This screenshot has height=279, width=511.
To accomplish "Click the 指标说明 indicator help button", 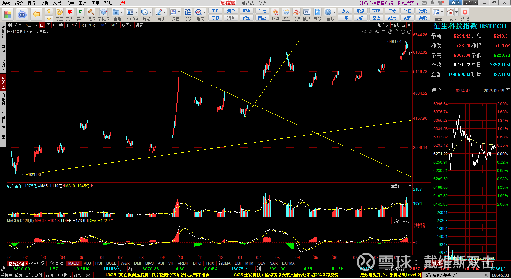I will pos(401,221).
